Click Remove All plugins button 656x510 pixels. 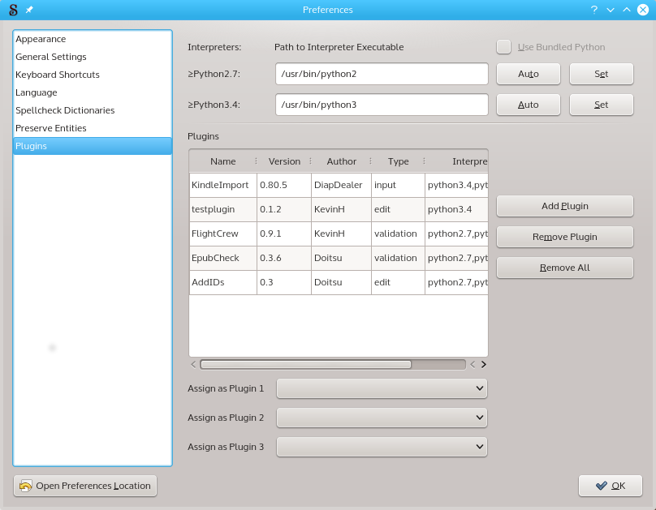click(x=564, y=268)
